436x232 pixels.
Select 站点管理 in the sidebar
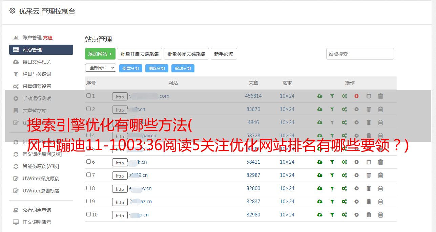(41, 50)
